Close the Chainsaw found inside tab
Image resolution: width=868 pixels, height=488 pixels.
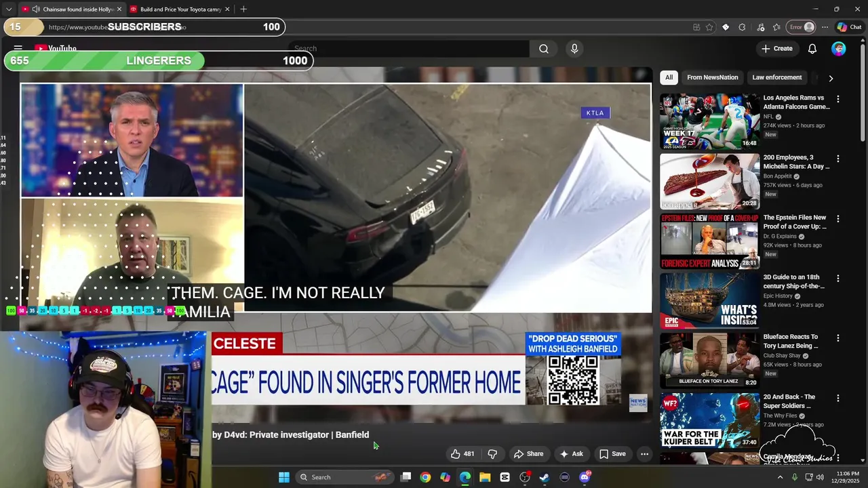119,9
